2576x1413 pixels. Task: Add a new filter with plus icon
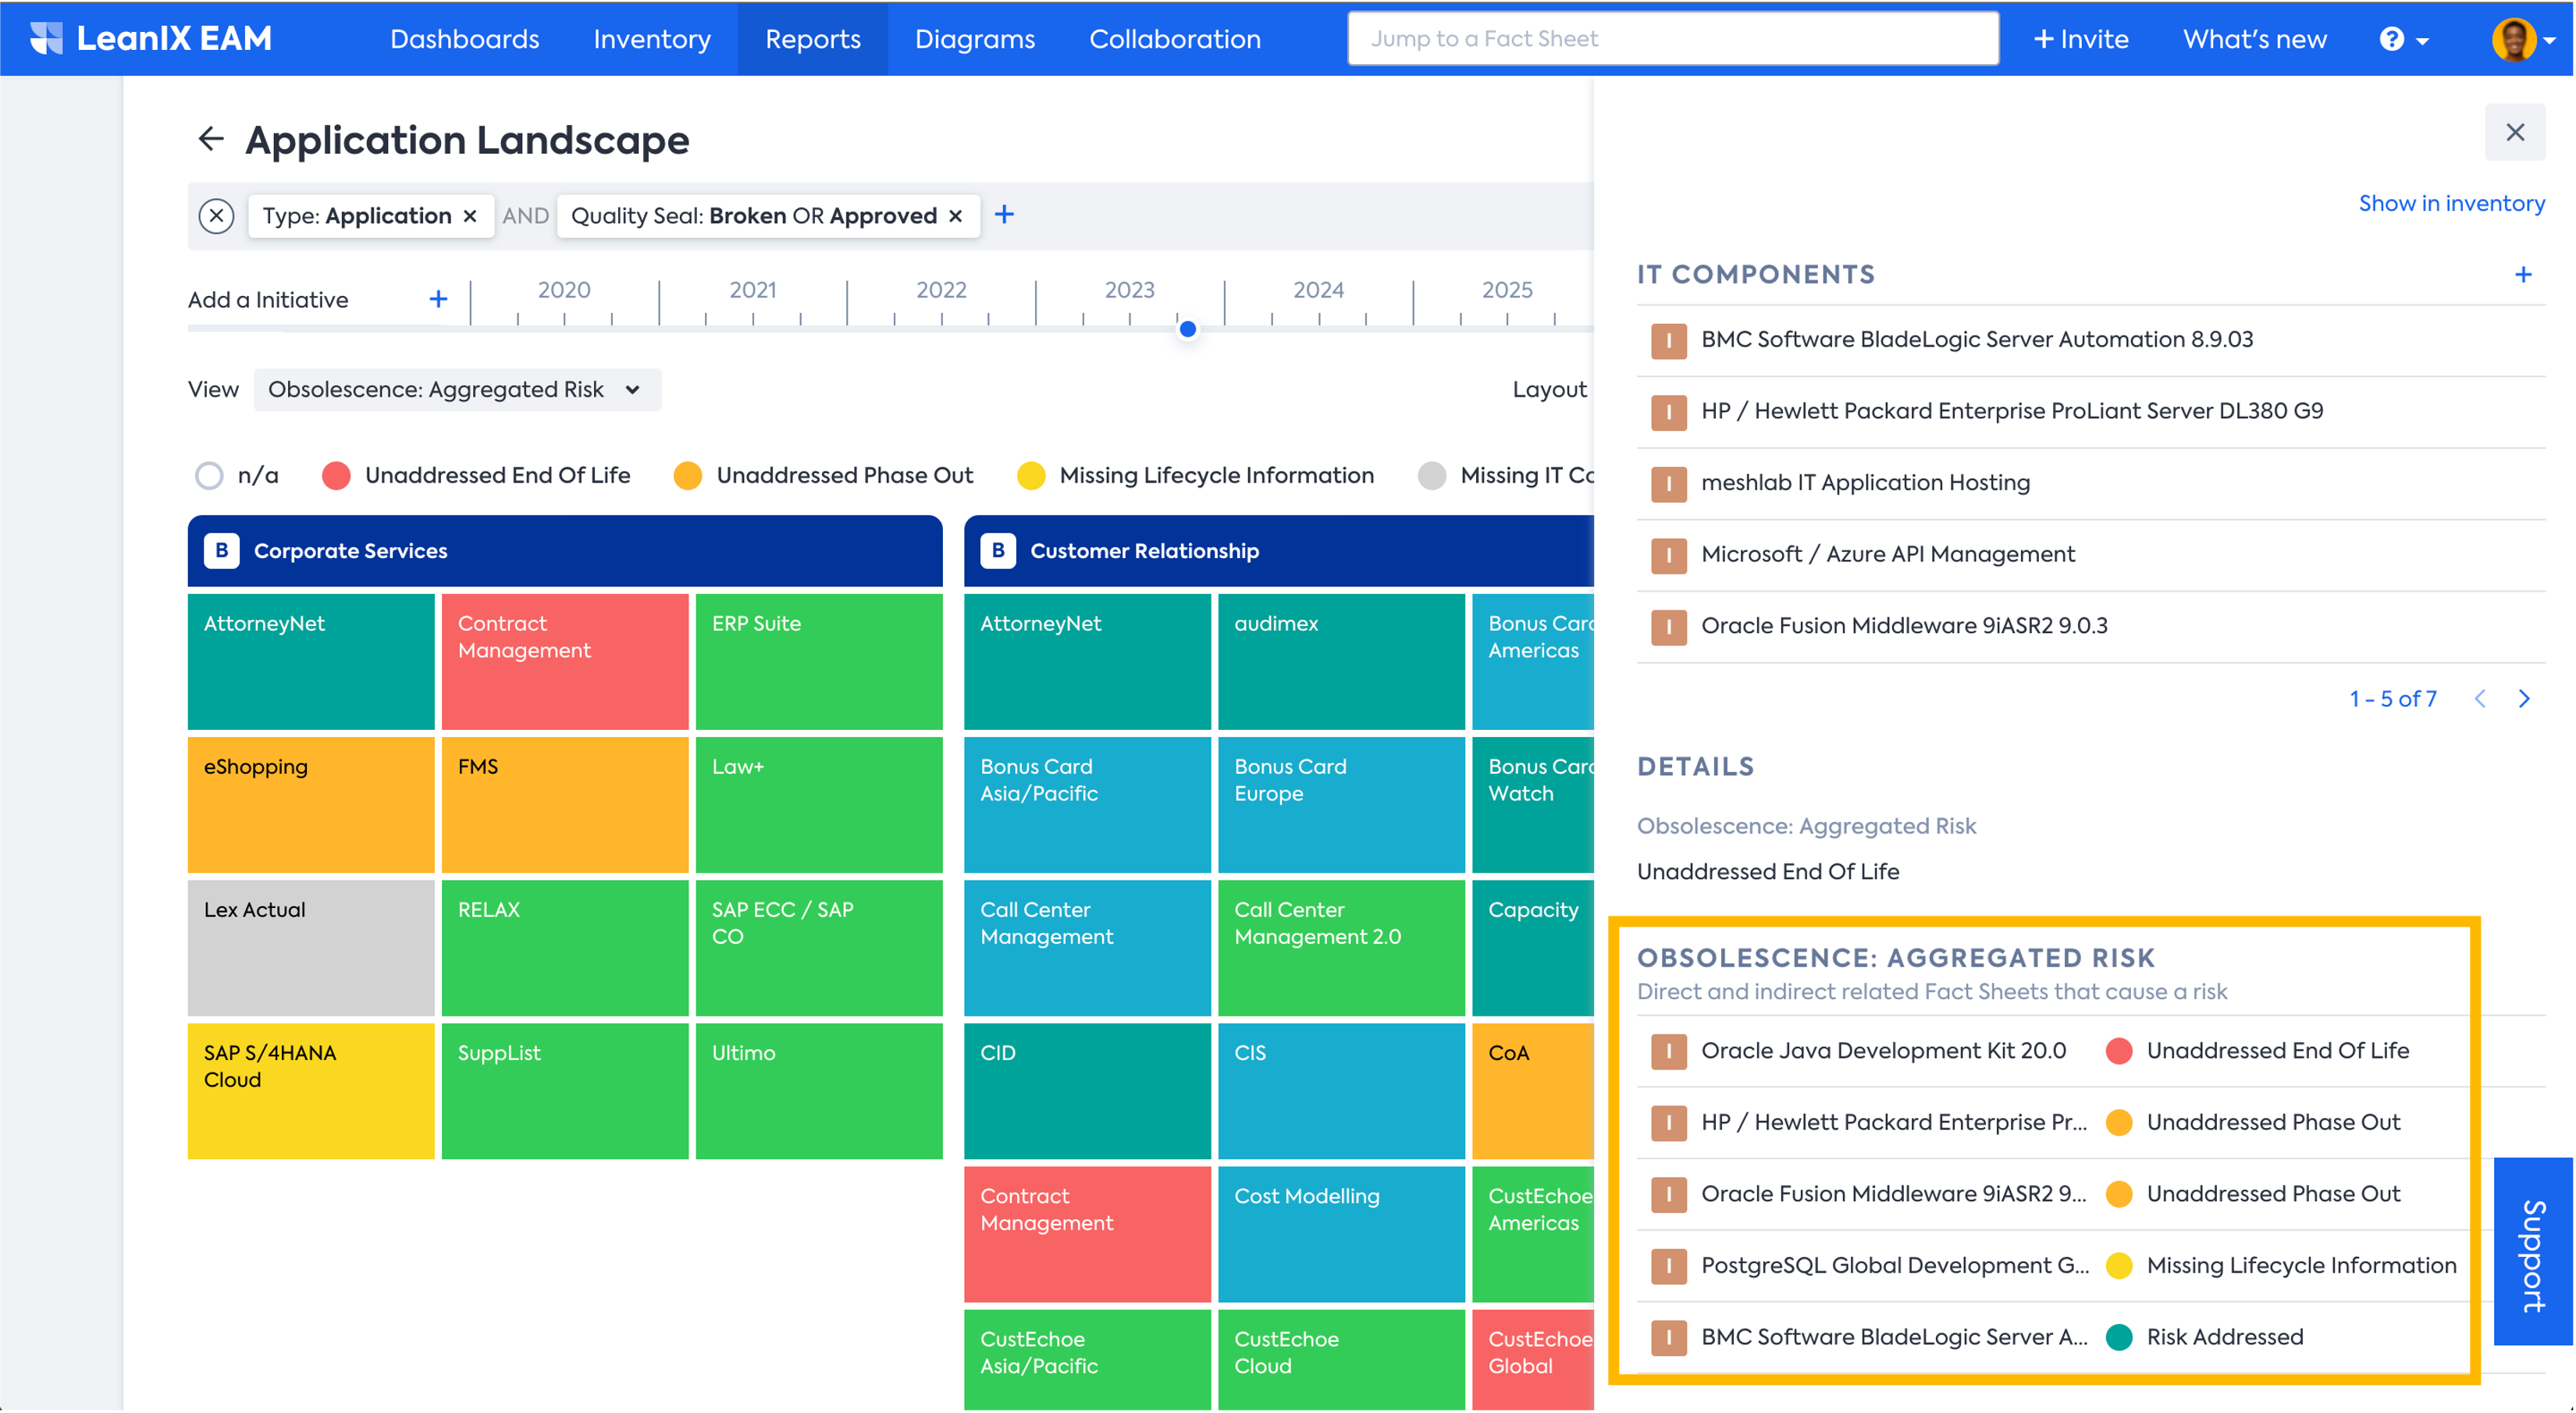point(1004,214)
